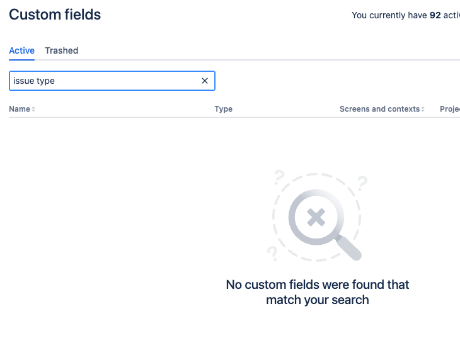Click the Type column header
This screenshot has height=340, width=460.
point(224,109)
